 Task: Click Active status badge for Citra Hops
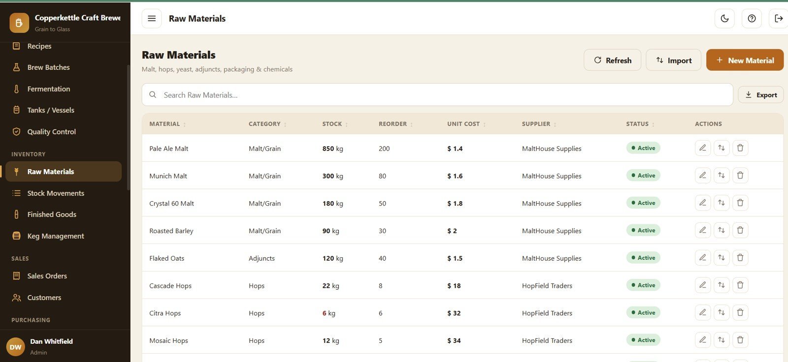[643, 313]
